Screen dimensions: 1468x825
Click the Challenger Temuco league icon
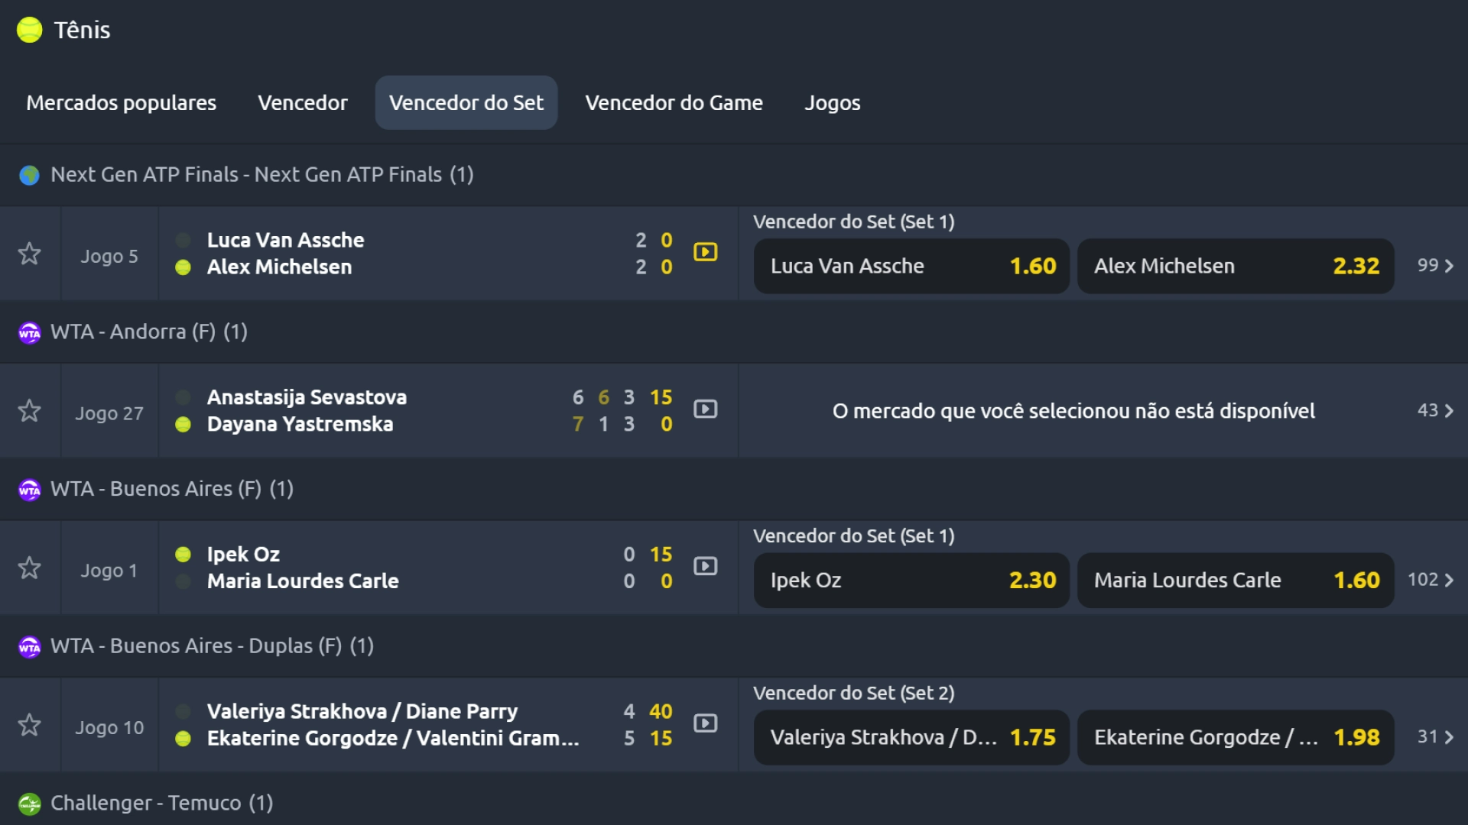click(29, 803)
